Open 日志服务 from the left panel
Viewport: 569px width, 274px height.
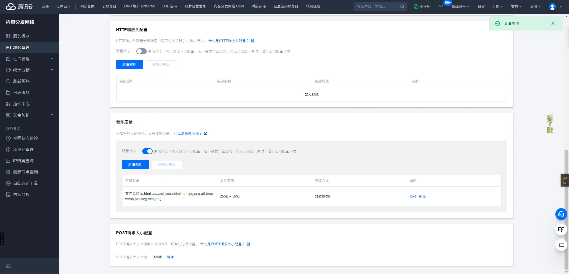tap(21, 92)
